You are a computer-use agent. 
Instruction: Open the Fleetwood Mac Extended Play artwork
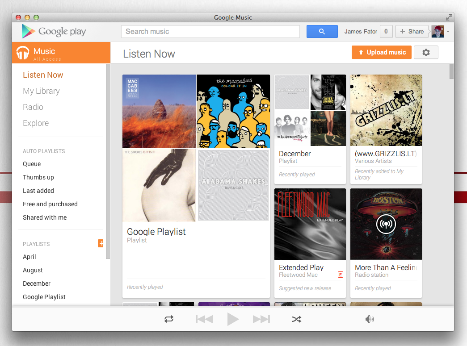pos(310,224)
